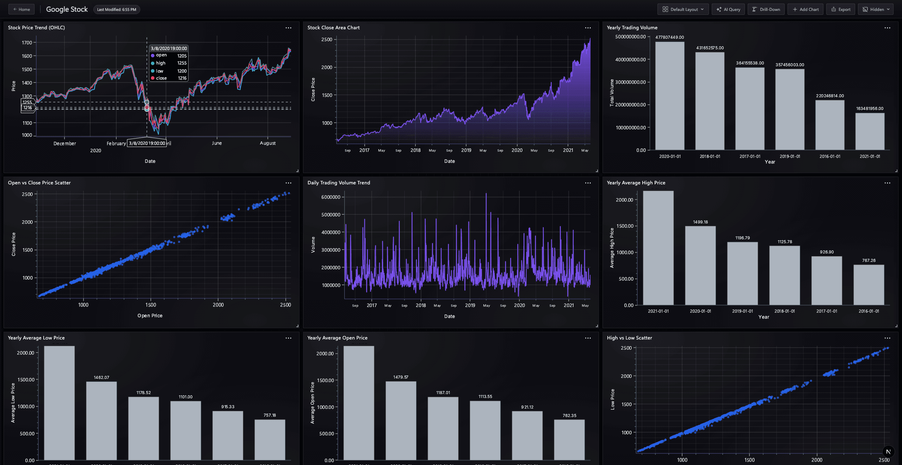Click the 762.35 bar in Yearly Average Open Price
902x465 pixels.
click(x=569, y=440)
